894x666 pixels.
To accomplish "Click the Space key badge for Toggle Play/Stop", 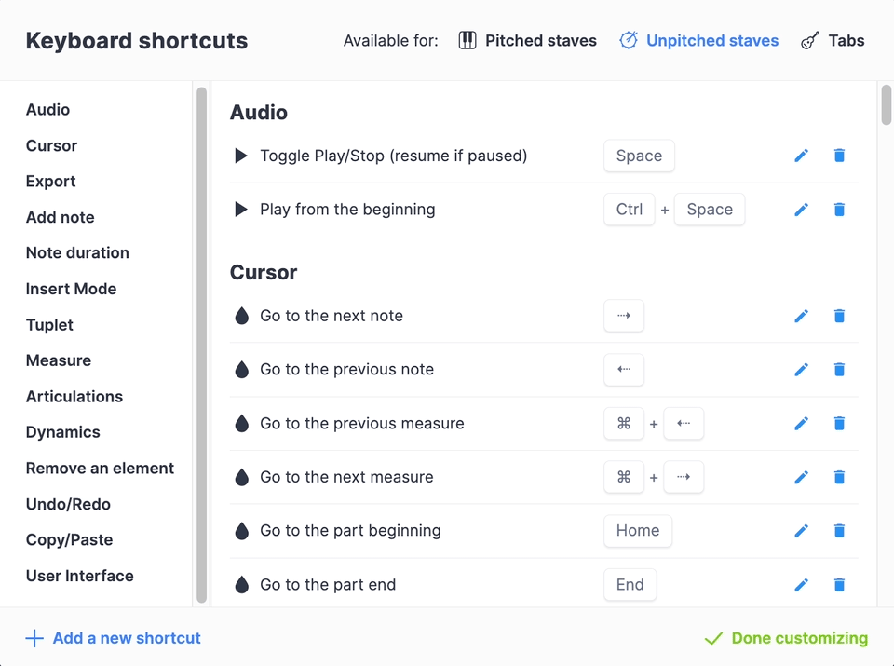I will click(x=639, y=156).
